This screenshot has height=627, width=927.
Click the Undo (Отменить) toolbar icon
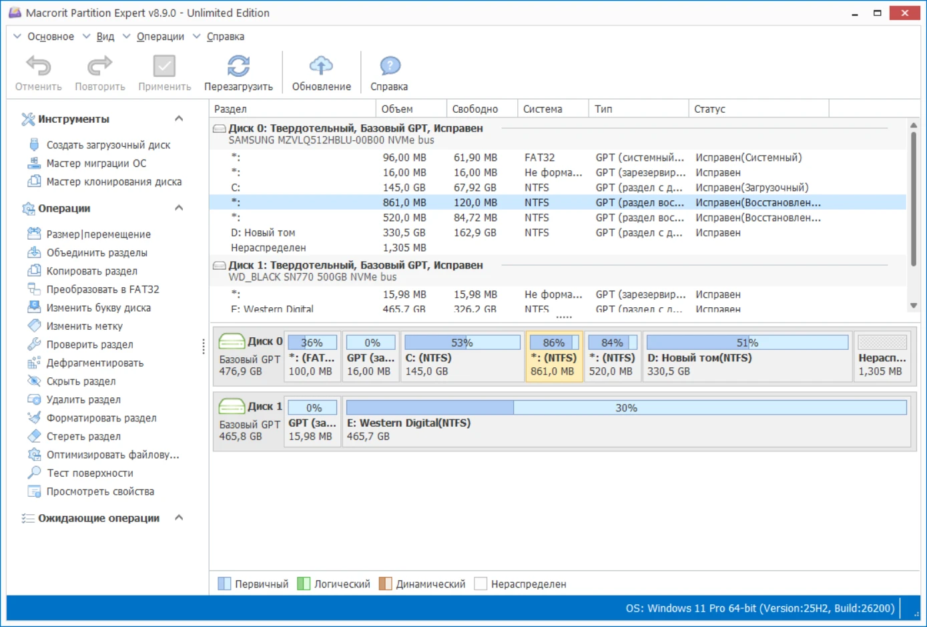pyautogui.click(x=38, y=67)
